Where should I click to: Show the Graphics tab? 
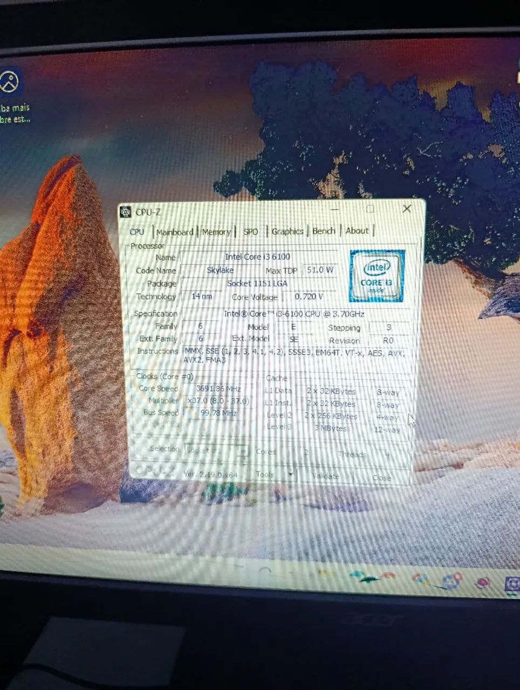tap(288, 231)
